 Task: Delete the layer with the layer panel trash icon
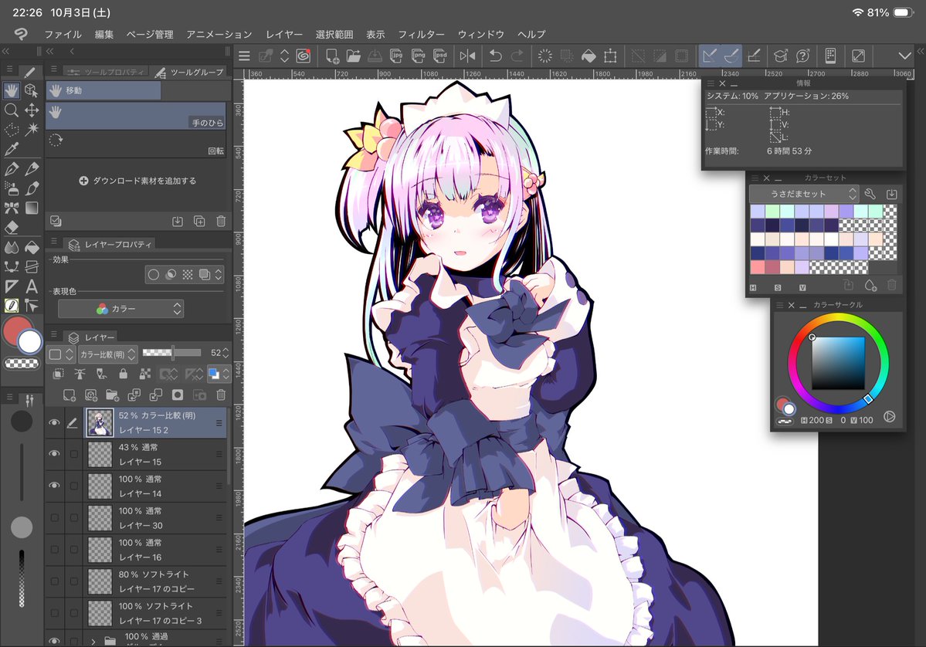[221, 395]
